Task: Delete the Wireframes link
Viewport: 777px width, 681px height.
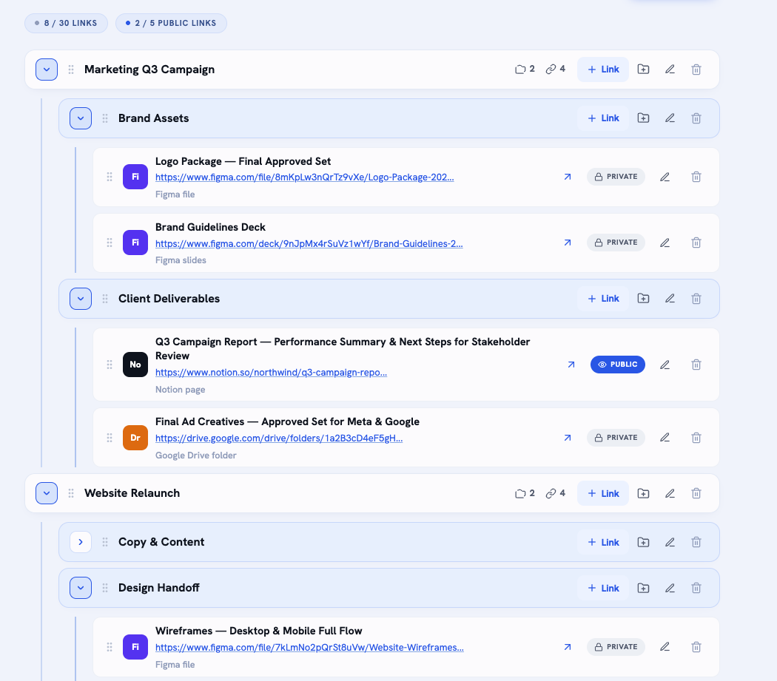Action: (696, 647)
